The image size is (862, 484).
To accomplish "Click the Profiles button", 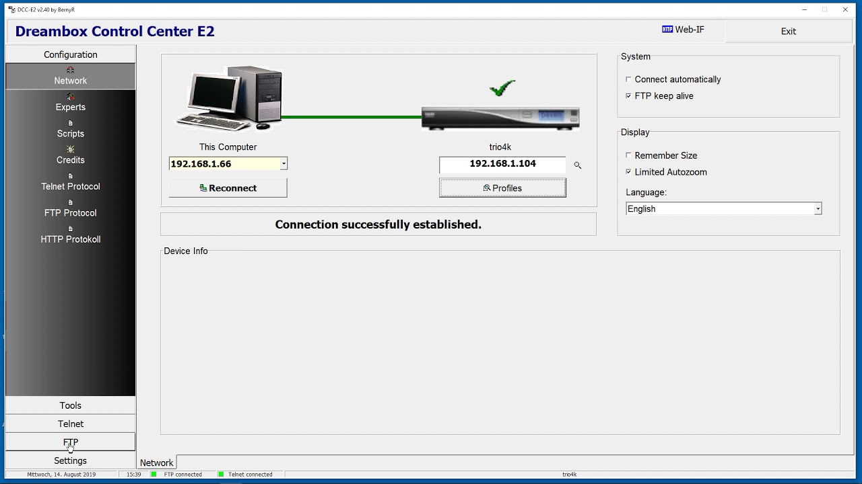I will [502, 188].
